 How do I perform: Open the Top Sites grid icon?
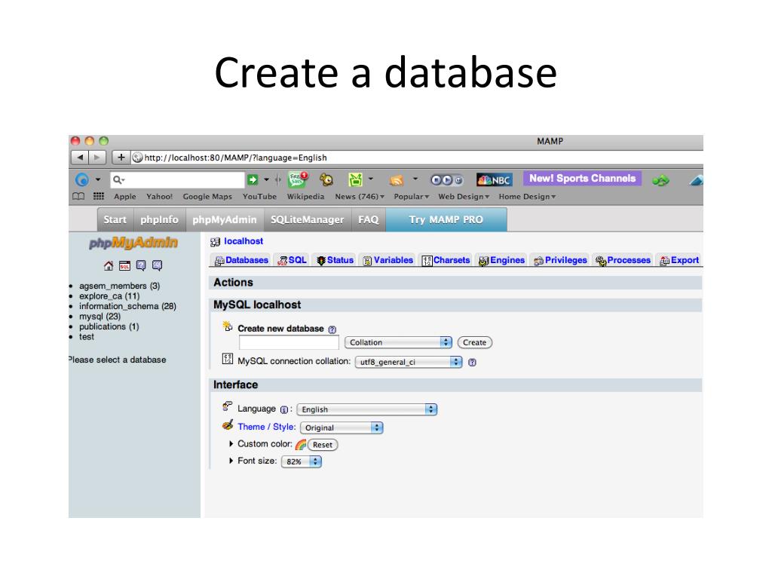pyautogui.click(x=99, y=196)
